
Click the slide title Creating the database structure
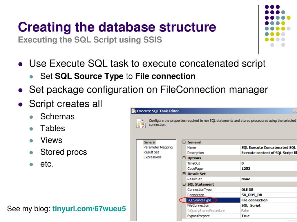coord(117,27)
